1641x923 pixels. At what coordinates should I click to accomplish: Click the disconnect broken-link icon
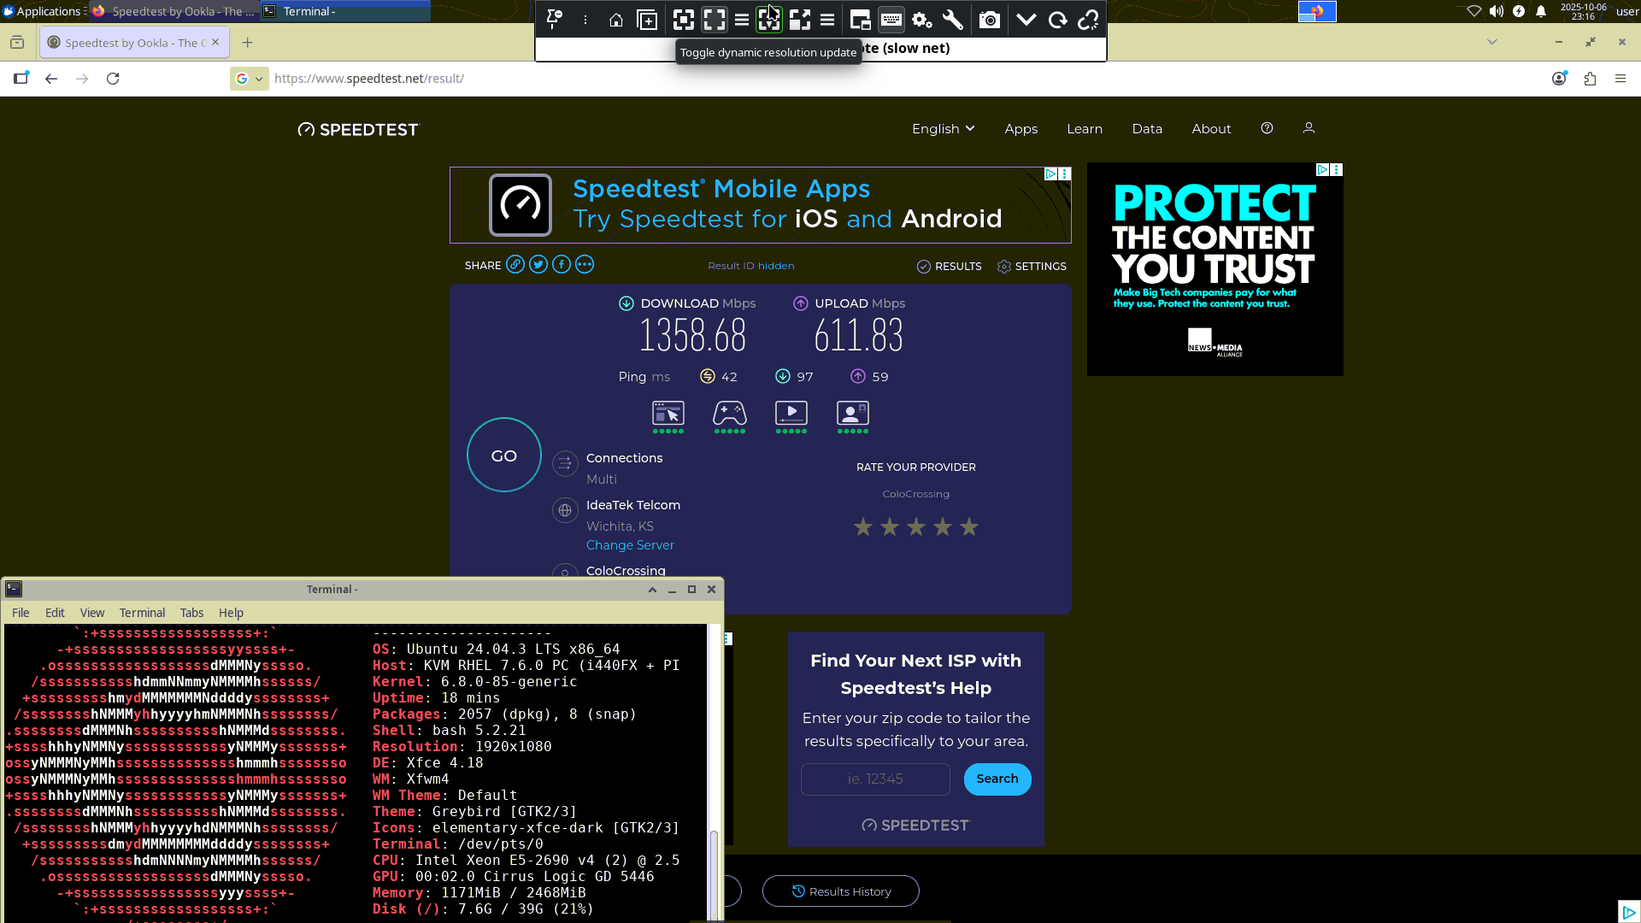point(1088,21)
